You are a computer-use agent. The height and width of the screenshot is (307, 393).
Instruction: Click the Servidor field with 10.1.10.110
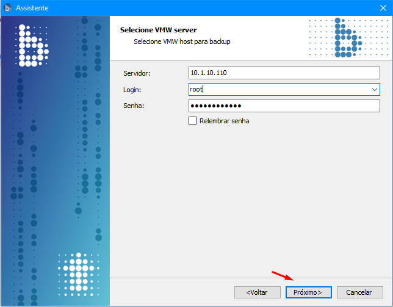click(x=284, y=73)
